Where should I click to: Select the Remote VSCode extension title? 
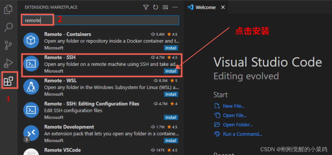click(x=62, y=150)
